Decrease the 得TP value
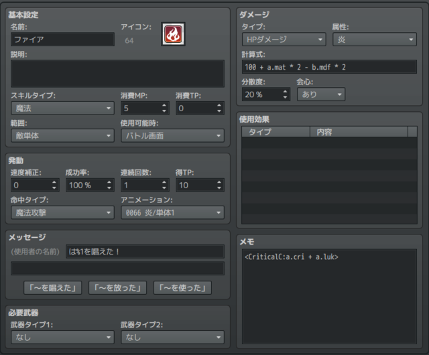 click(219, 188)
